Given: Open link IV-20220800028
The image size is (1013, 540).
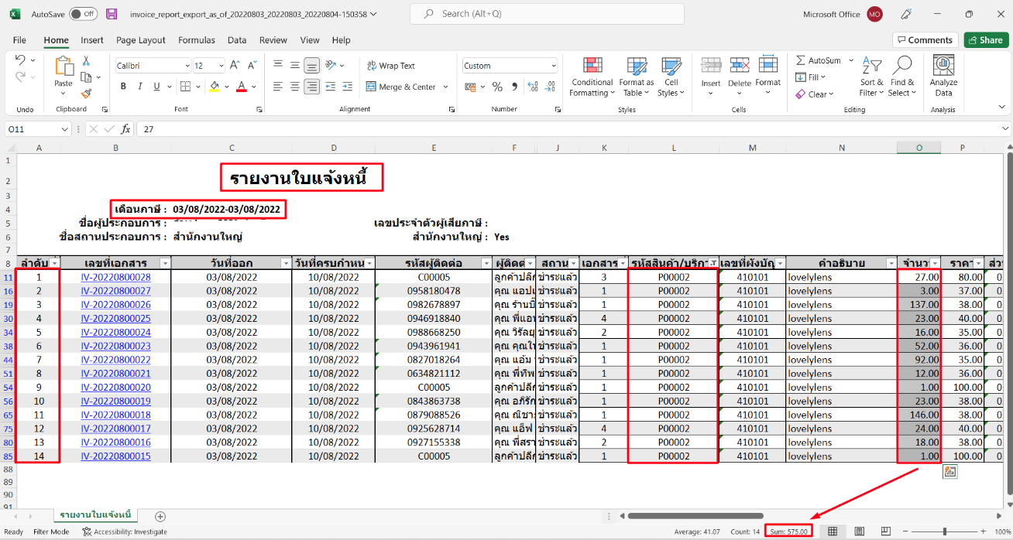Looking at the screenshot, I should (x=115, y=277).
